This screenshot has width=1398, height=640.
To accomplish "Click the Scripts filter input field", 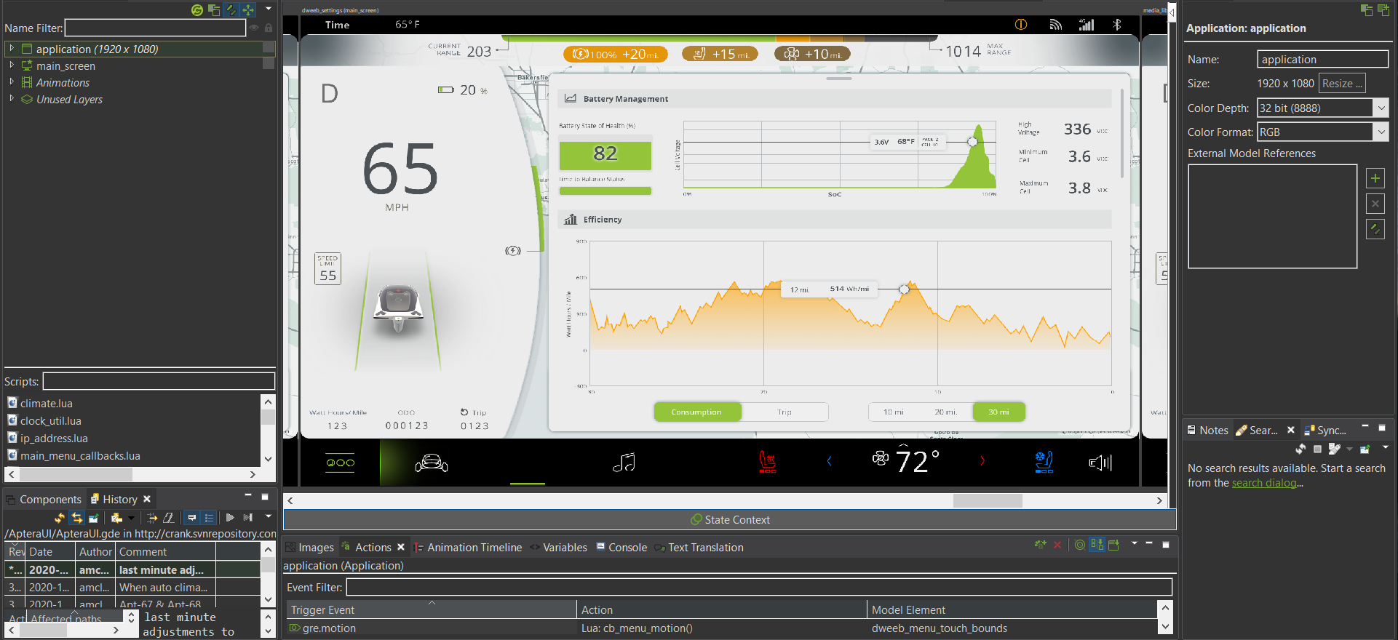I will [159, 381].
